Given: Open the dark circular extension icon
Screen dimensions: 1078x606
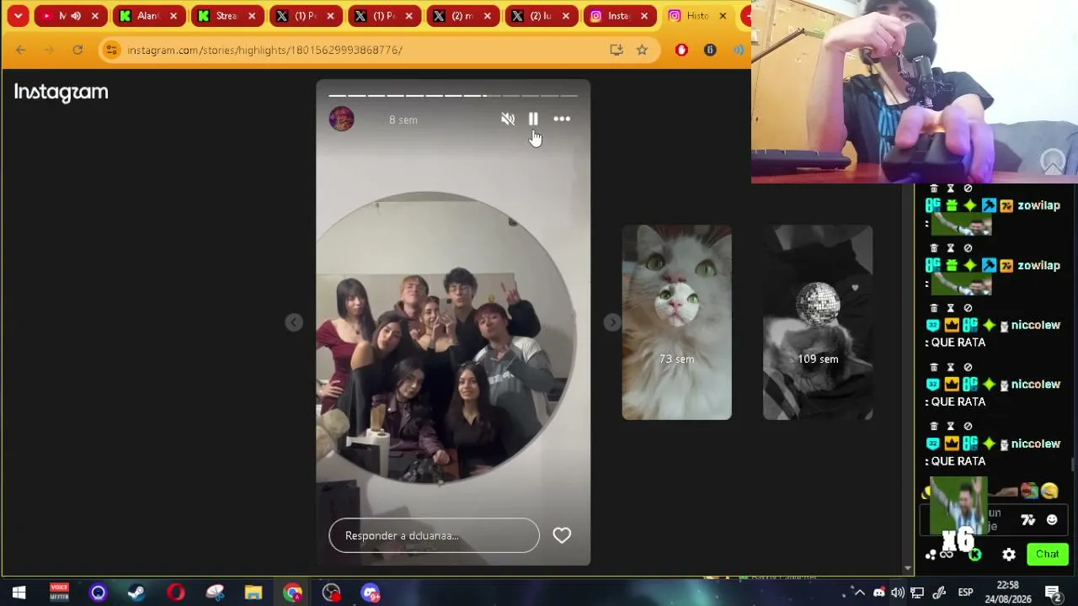Looking at the screenshot, I should click(x=710, y=50).
